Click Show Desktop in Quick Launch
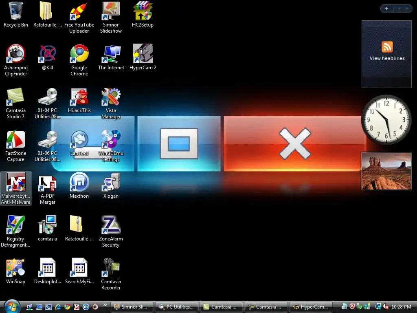The width and height of the screenshot is (417, 313). pyautogui.click(x=39, y=307)
